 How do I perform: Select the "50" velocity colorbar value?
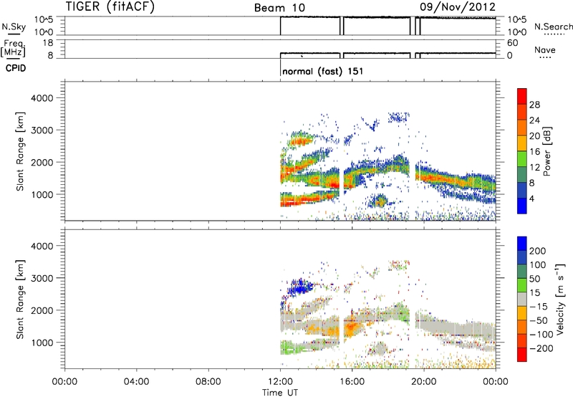pos(534,279)
